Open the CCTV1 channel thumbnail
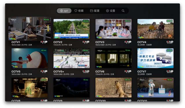The image size is (185, 108). (x=29, y=29)
